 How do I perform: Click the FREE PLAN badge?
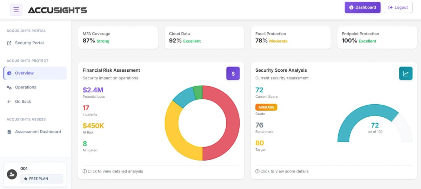41,179
